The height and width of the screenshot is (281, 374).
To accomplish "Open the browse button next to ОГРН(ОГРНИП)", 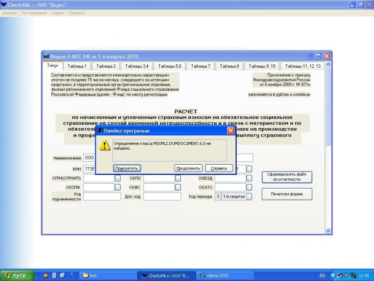I will click(x=117, y=178).
